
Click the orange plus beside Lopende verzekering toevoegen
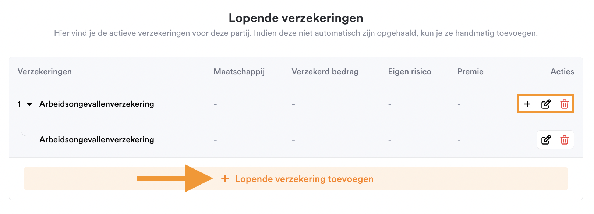[225, 179]
